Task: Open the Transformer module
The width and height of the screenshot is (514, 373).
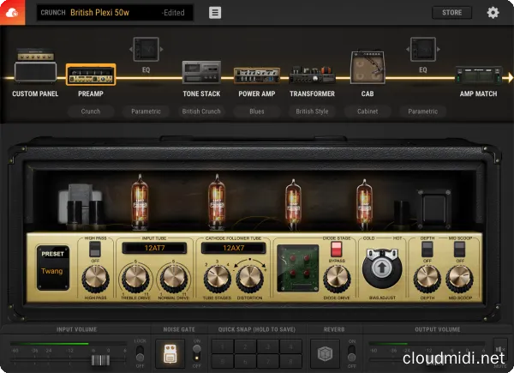Action: [312, 75]
